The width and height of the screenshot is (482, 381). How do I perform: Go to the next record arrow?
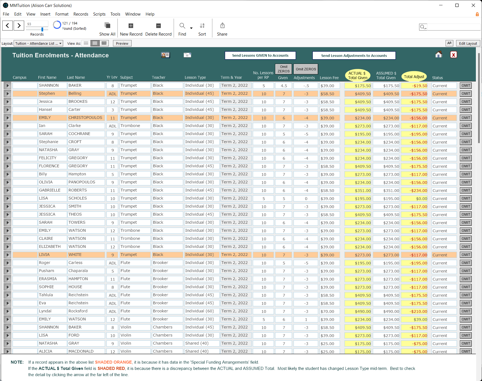coord(19,26)
